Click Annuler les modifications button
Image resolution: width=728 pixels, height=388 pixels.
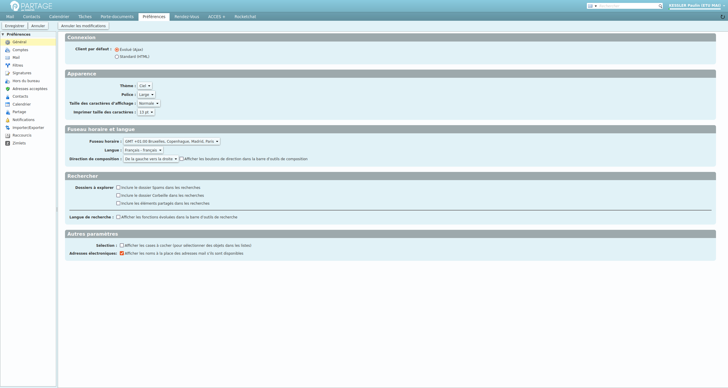[x=83, y=26]
